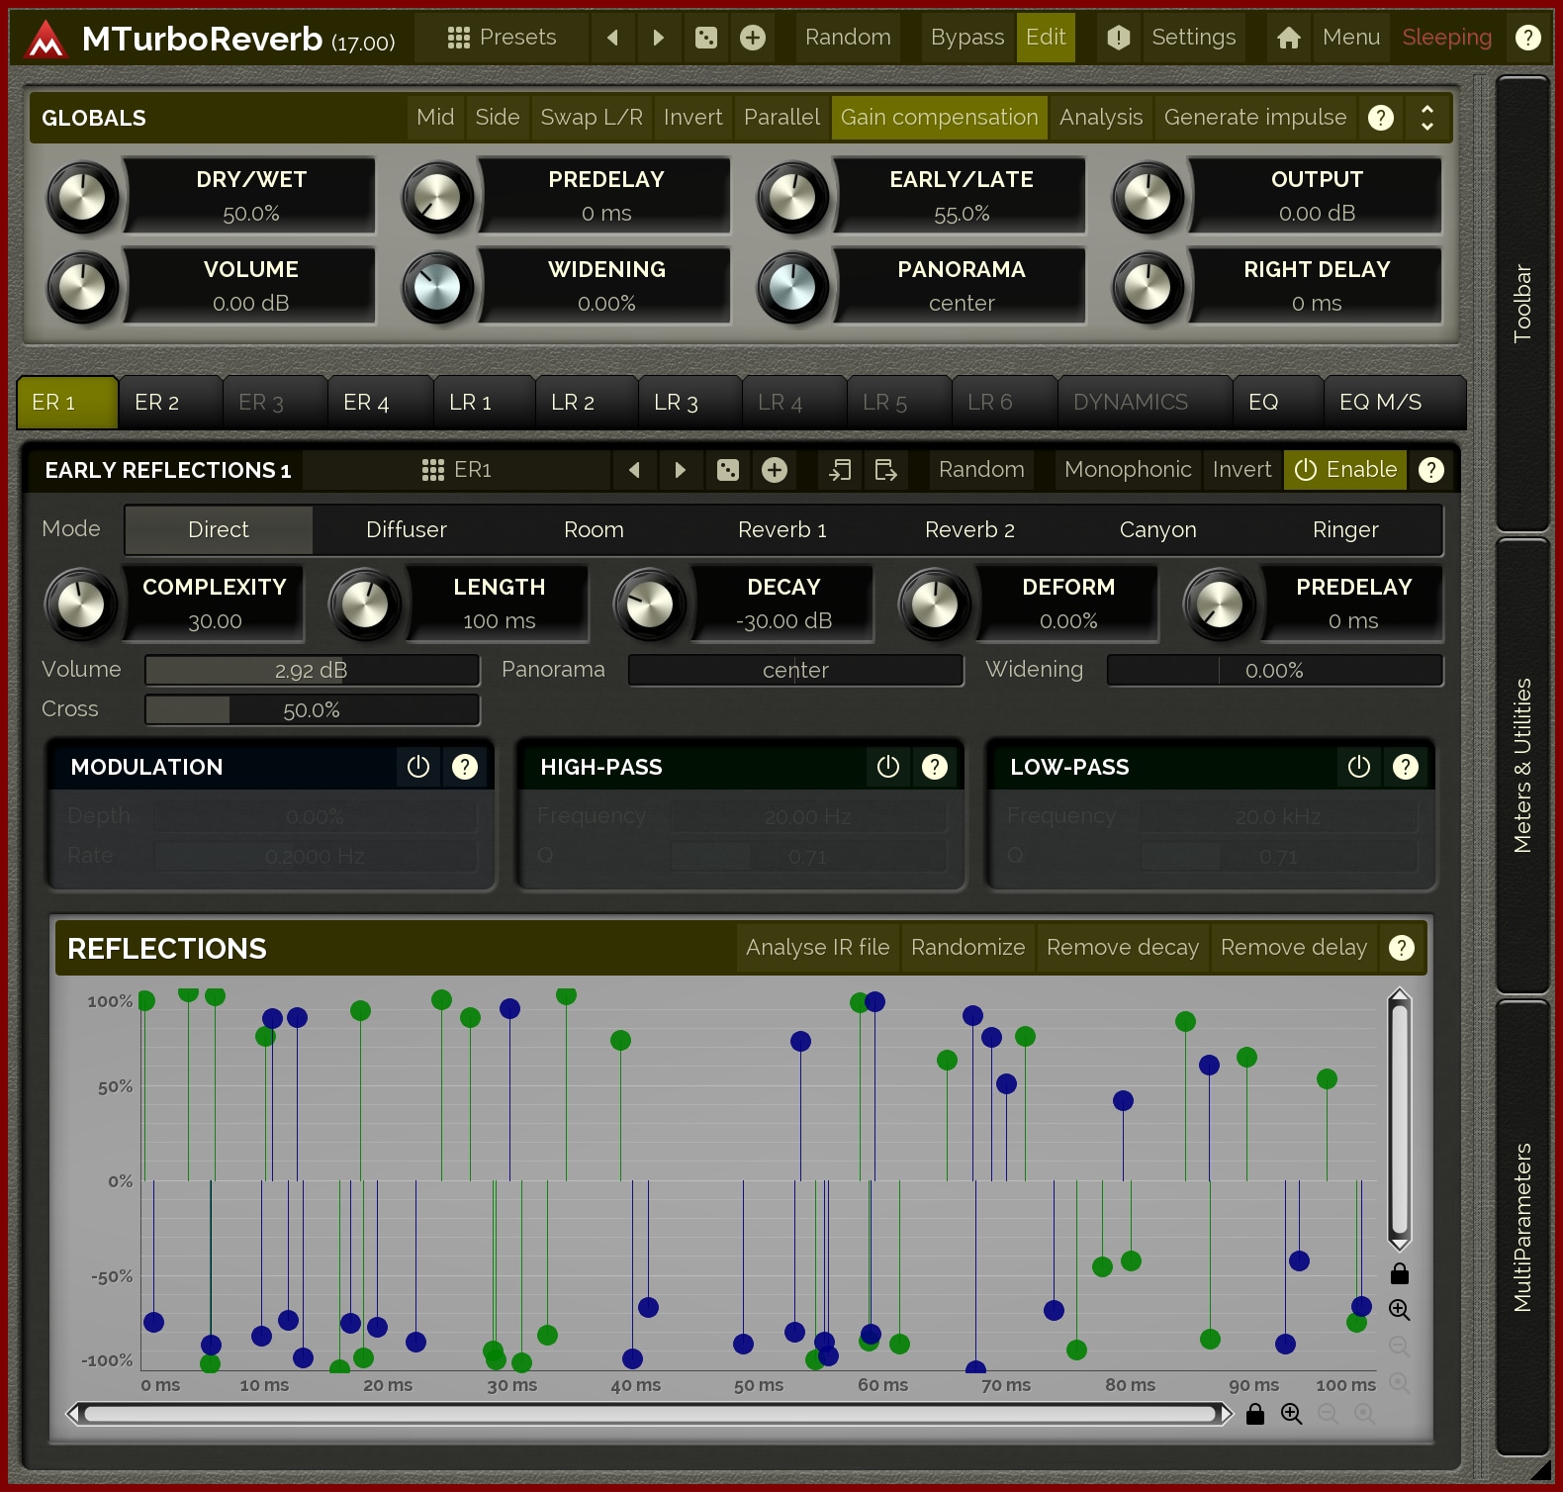Click the Remove decay button
This screenshot has height=1492, width=1563.
tap(1122, 948)
